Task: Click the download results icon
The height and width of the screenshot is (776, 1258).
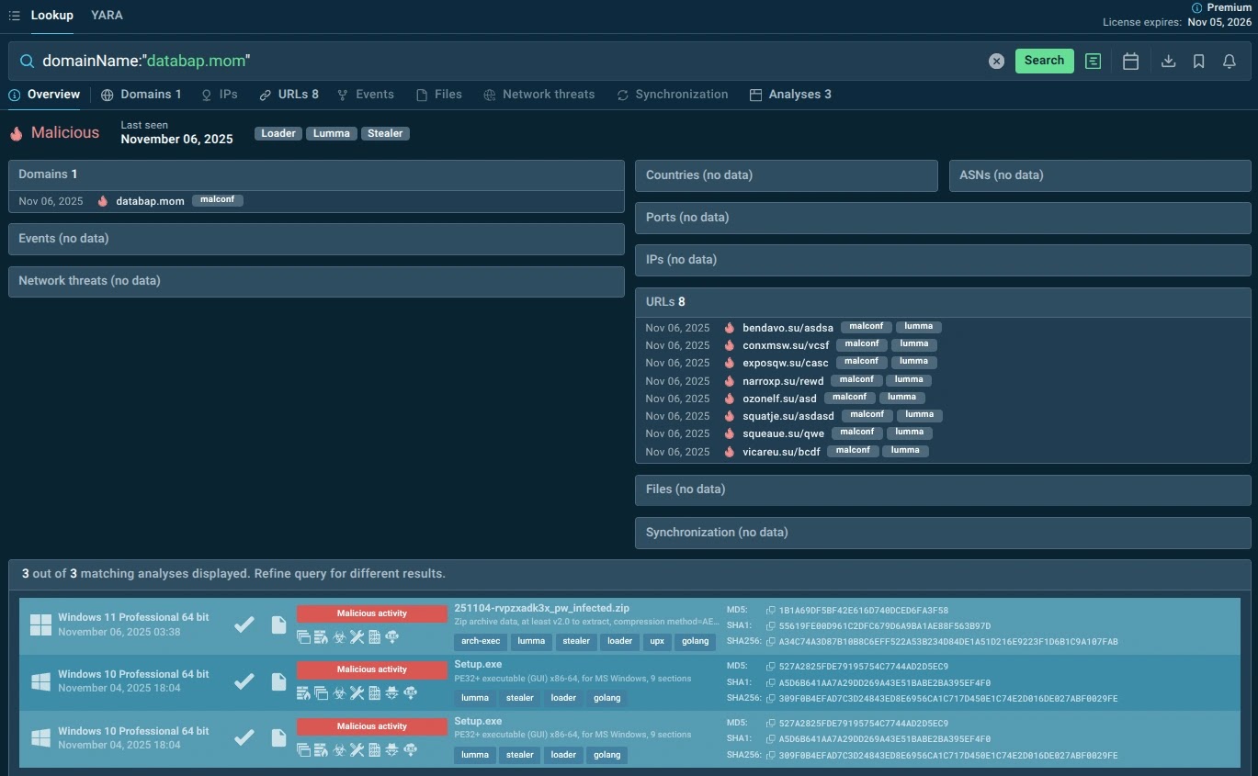Action: point(1168,62)
